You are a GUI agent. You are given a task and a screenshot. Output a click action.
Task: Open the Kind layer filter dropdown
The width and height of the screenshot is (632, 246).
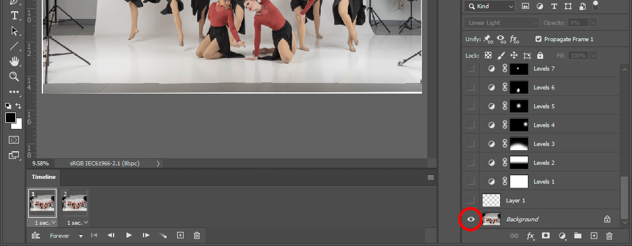489,6
